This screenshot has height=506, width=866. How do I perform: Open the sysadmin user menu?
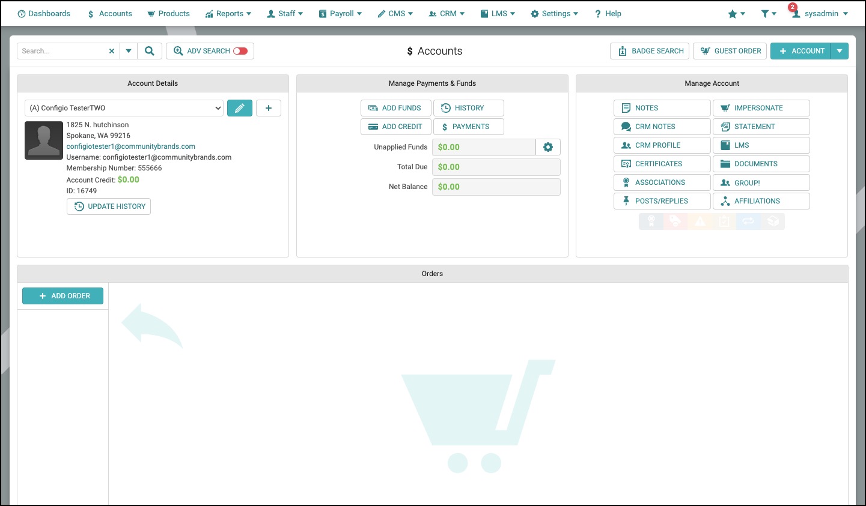pyautogui.click(x=820, y=14)
